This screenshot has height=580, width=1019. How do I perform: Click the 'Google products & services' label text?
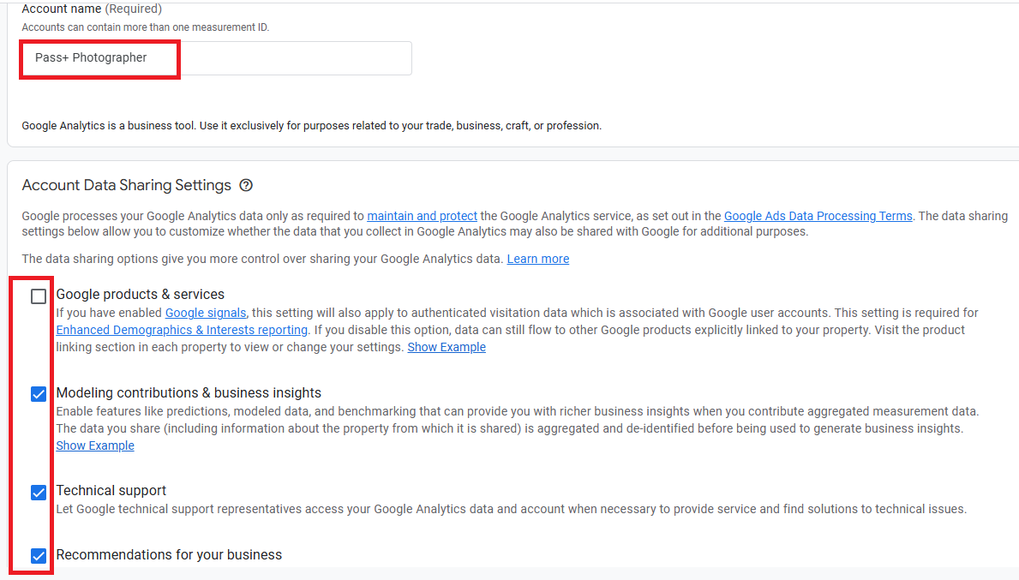(x=140, y=294)
